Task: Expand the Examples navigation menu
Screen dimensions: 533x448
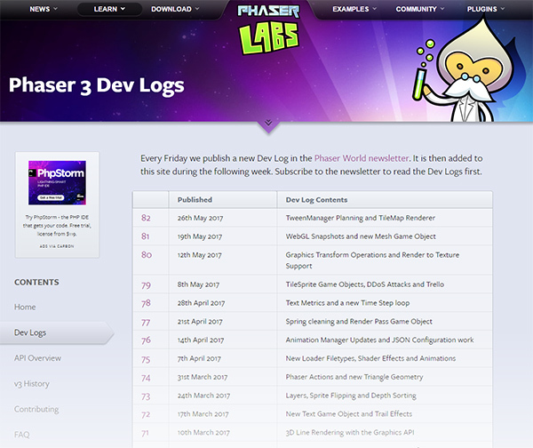Action: coord(354,9)
